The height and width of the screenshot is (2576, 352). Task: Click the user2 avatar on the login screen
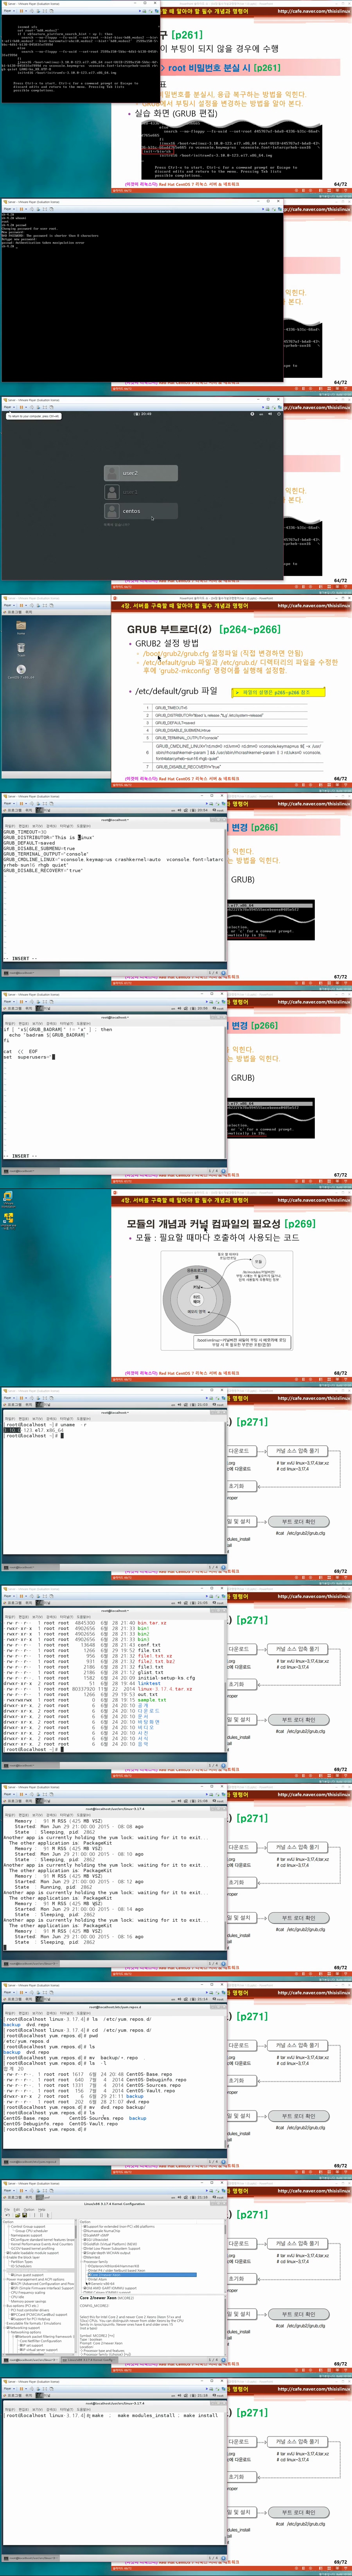pos(112,473)
